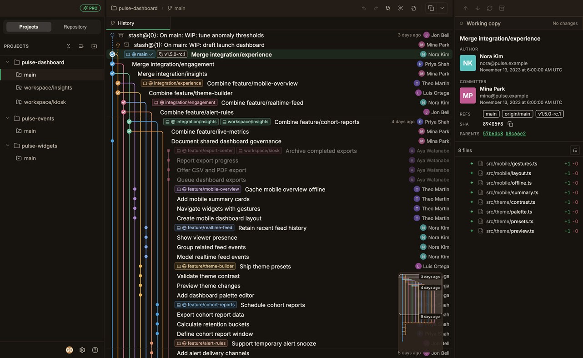Open parent commit link b8c66e2
Screen dimensions: 583x358
516,134
